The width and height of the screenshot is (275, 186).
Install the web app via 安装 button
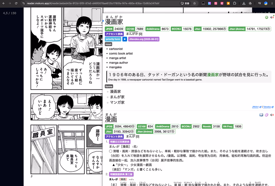pyautogui.click(x=185, y=3)
